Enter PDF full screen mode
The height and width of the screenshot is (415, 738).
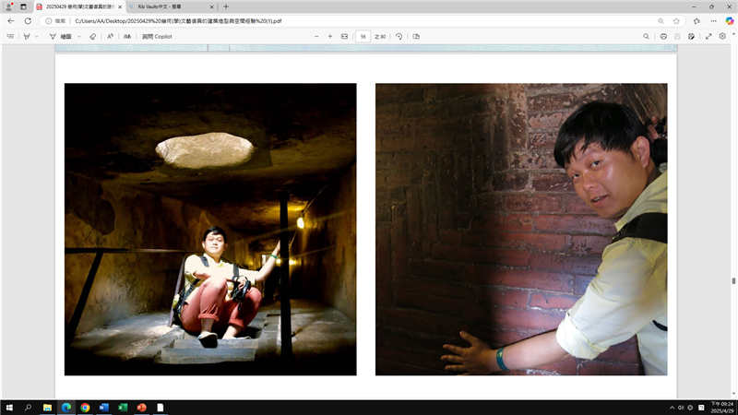[708, 36]
